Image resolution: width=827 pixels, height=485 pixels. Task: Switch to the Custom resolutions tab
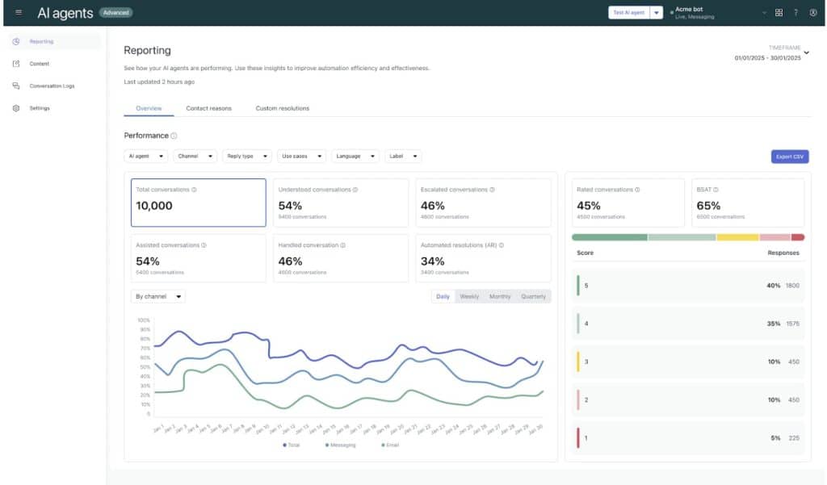click(283, 108)
